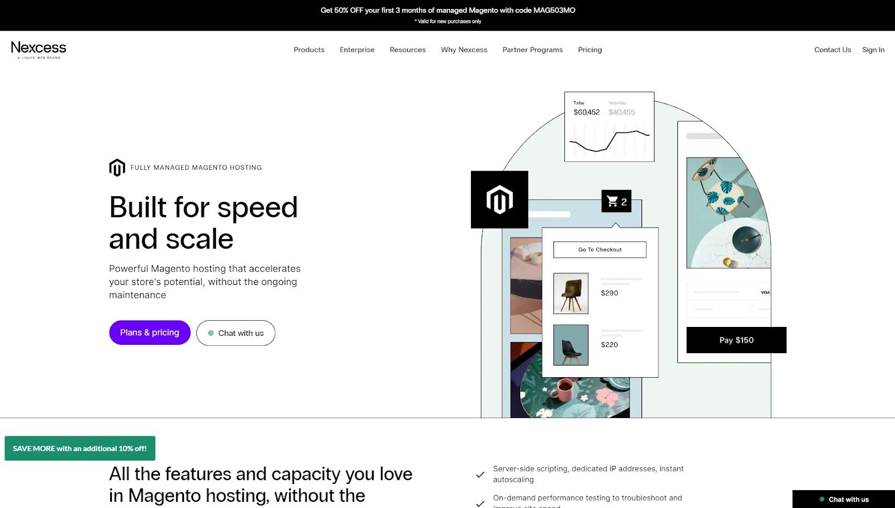Image resolution: width=895 pixels, height=508 pixels.
Task: Click the $290 price text
Action: (609, 293)
